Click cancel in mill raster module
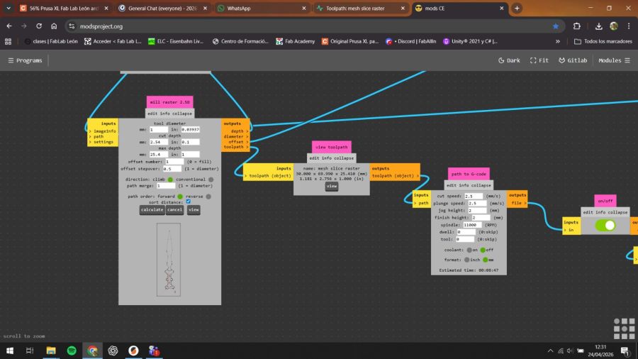Viewport: 638px width, 359px height. tap(174, 209)
